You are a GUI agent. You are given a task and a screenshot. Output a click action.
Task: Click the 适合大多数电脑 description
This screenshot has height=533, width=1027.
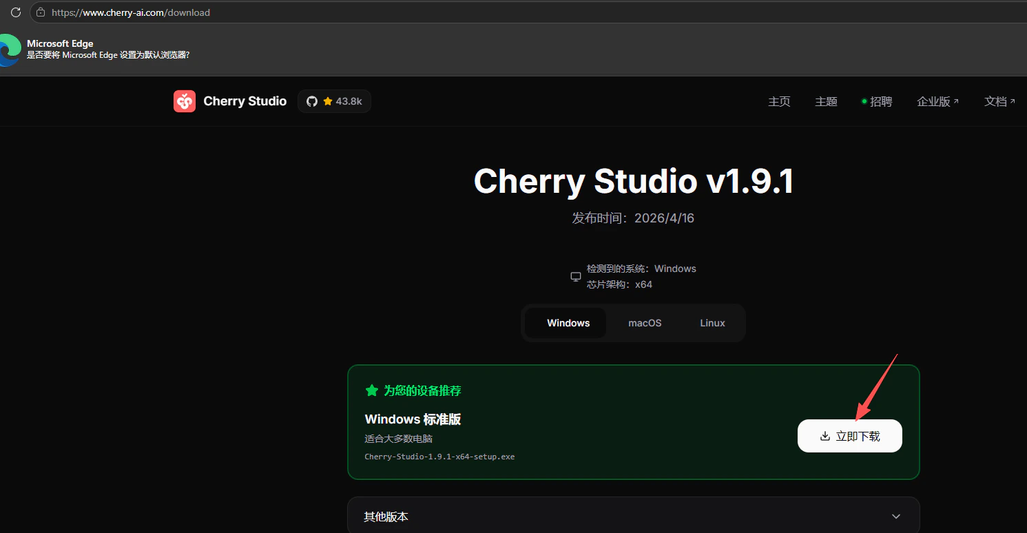(398, 439)
